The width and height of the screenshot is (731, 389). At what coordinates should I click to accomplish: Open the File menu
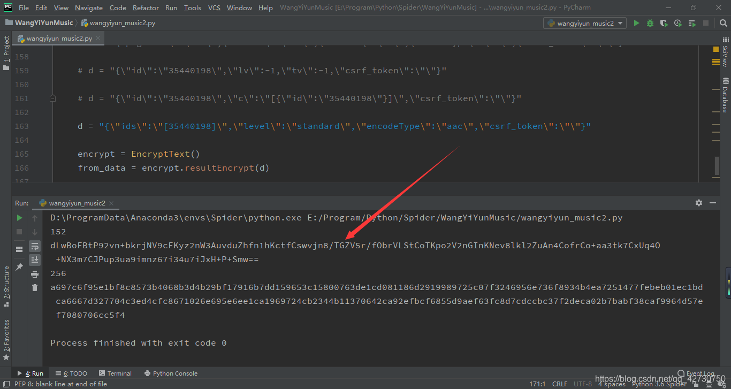(x=24, y=7)
